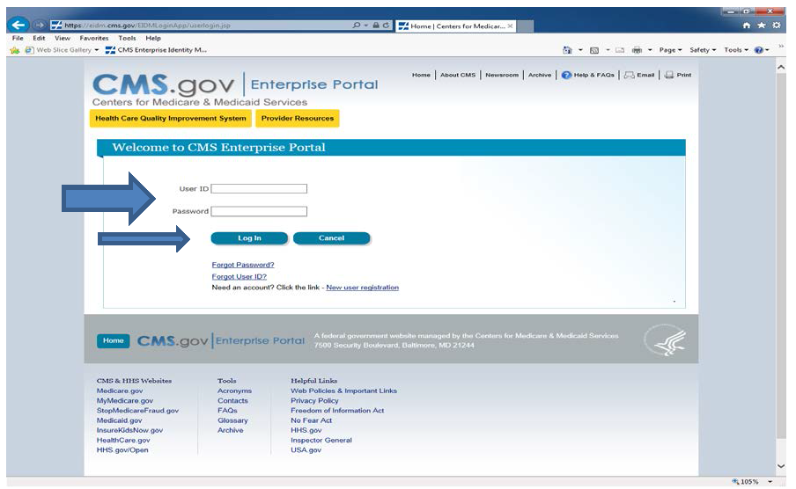Click the Read mail icon in command bar
This screenshot has height=489, width=796.
point(620,50)
